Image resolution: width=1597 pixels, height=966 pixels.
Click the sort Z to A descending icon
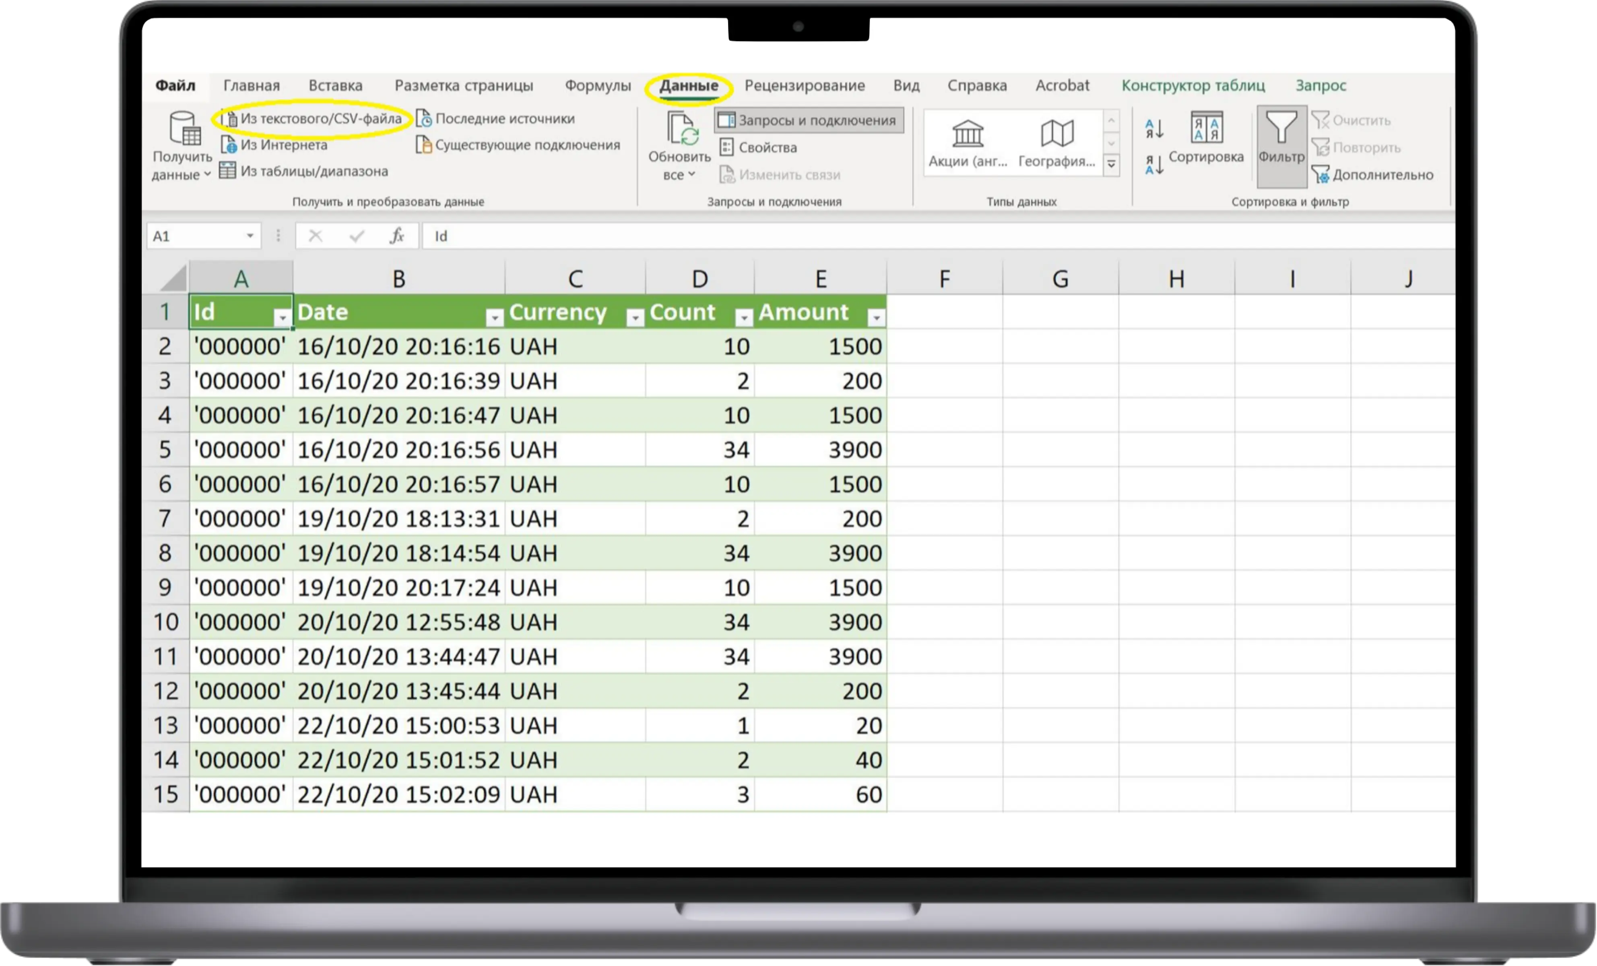coord(1153,165)
